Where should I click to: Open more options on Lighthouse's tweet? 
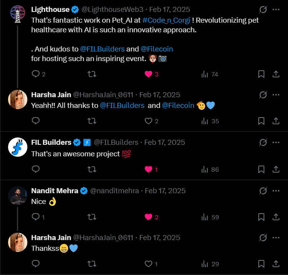coord(276,9)
